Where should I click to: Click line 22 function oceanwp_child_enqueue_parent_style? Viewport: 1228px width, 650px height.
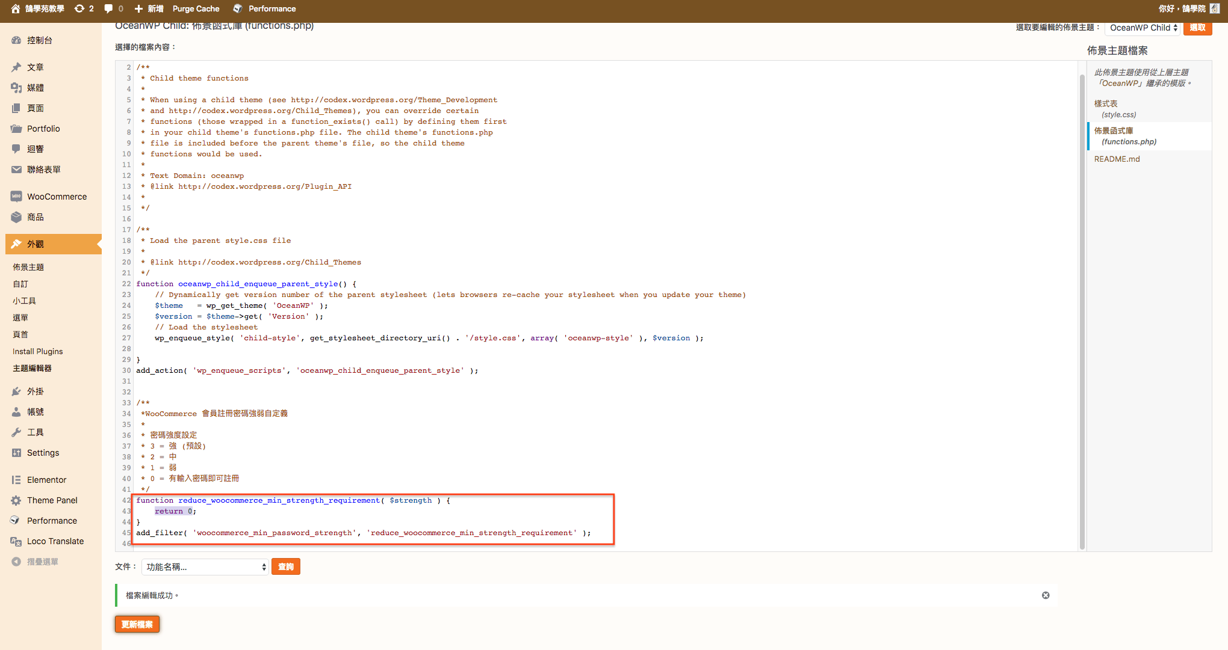(246, 284)
